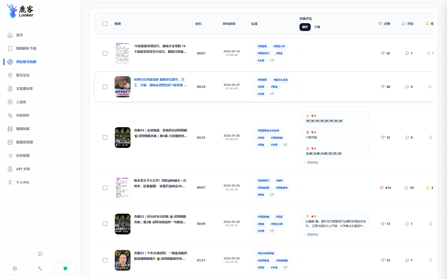
Task: Click heart like icon for 674 row
Action: coord(382,188)
